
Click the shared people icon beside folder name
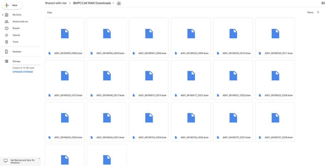point(119,3)
